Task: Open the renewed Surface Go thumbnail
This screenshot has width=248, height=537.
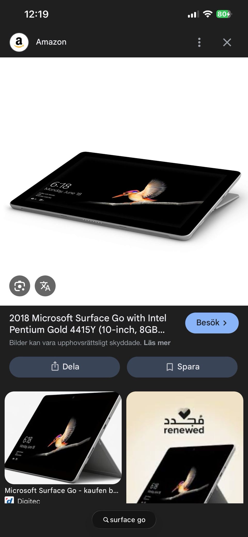Action: click(x=185, y=447)
